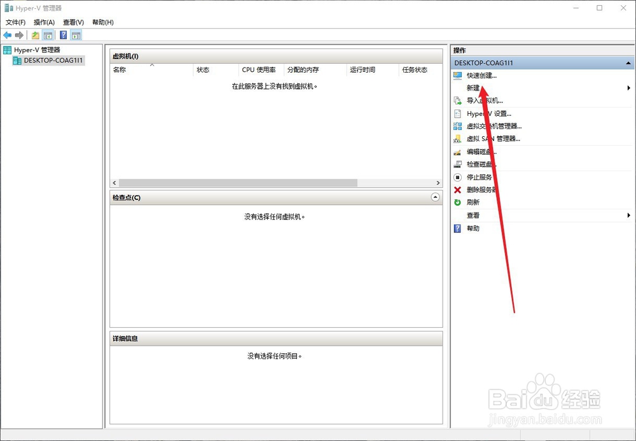Click the green 刷新 refresh icon
The image size is (636, 441).
(x=457, y=202)
